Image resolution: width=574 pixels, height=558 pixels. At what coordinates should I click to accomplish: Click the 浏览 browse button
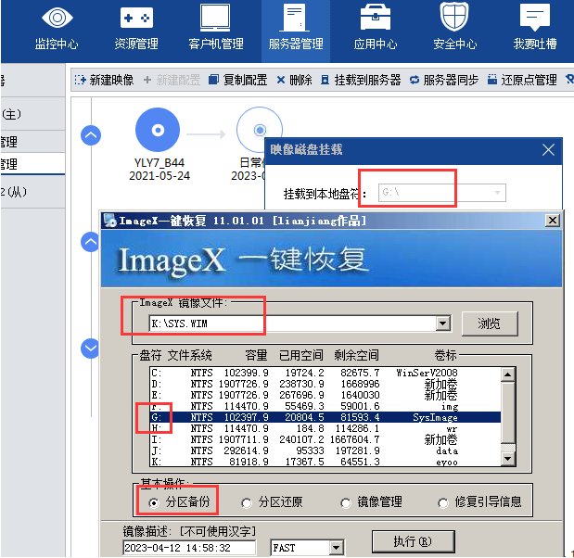click(490, 323)
